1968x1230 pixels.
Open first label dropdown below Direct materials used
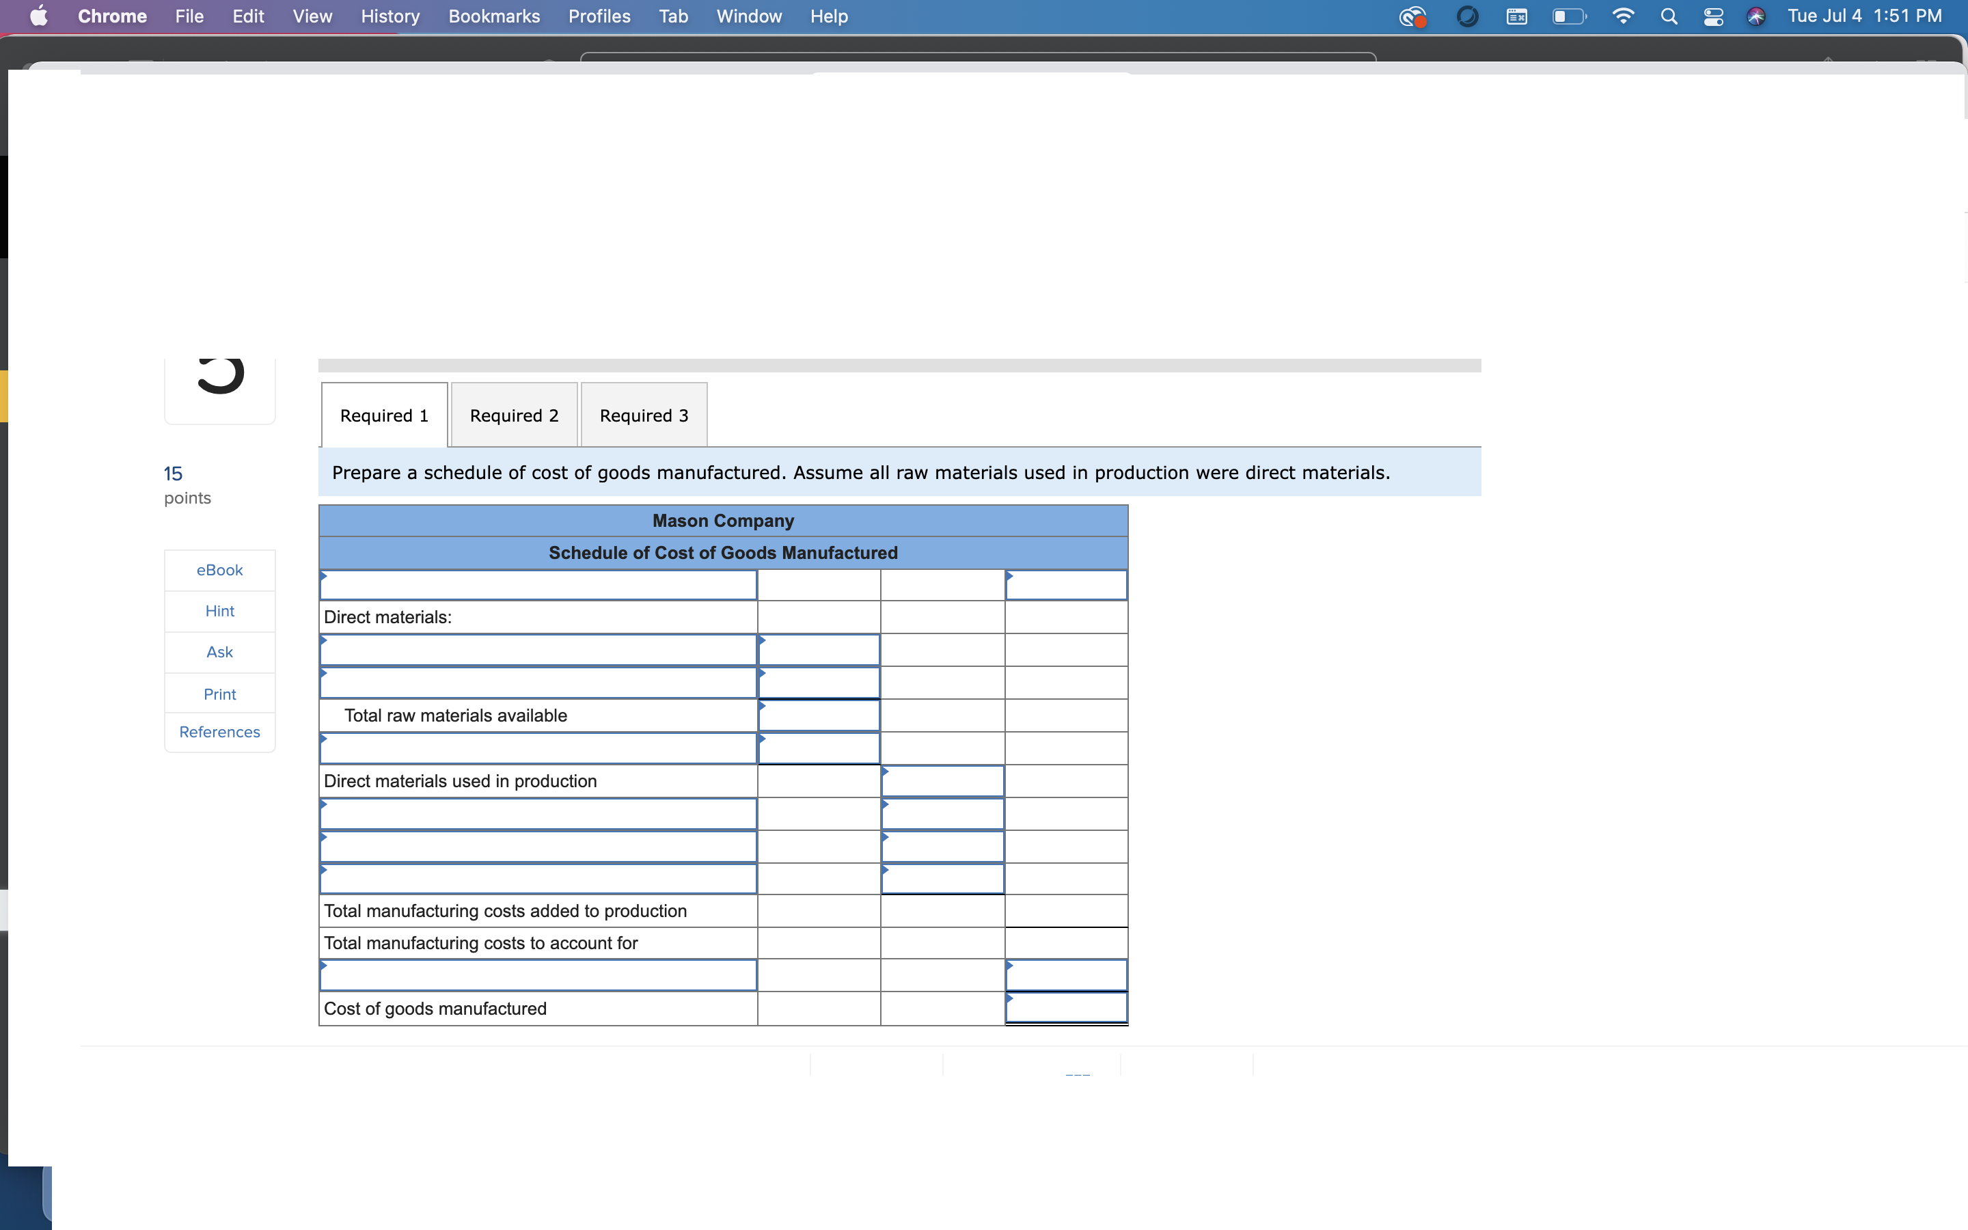point(538,813)
